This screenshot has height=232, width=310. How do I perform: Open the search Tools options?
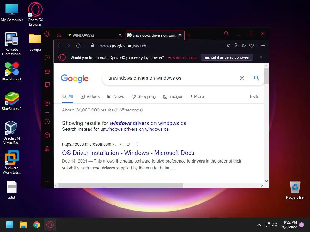(254, 96)
